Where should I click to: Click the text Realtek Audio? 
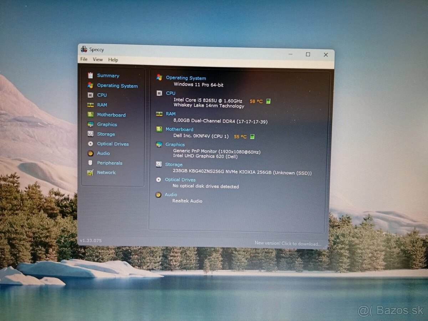187,201
